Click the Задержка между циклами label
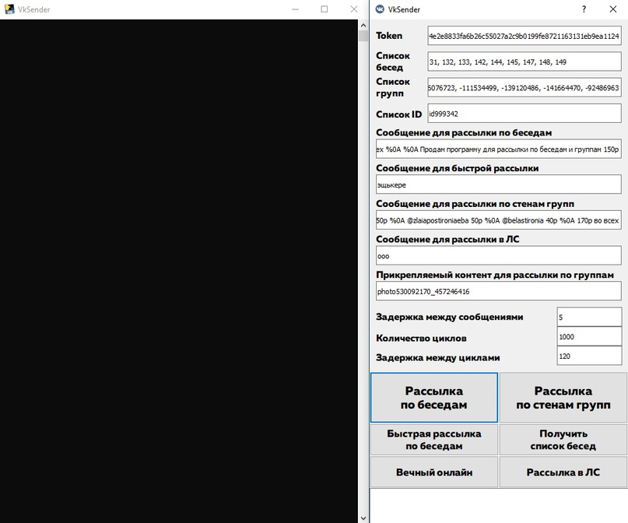 point(438,357)
